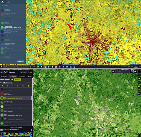Click the image download tool on right sidebar
141x137 pixels.
tap(139, 86)
